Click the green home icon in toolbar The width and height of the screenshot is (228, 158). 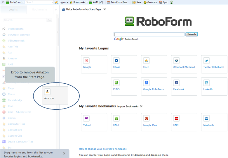[x=172, y=2]
